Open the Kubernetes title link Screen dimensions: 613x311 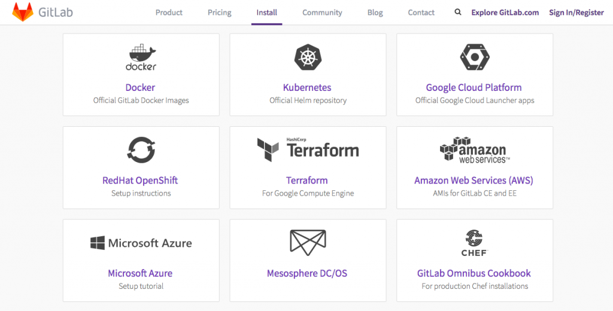point(307,87)
